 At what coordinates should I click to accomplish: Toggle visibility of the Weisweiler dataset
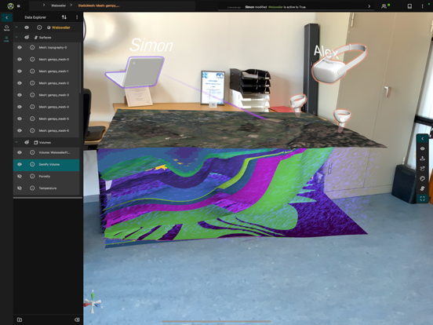(x=27, y=27)
